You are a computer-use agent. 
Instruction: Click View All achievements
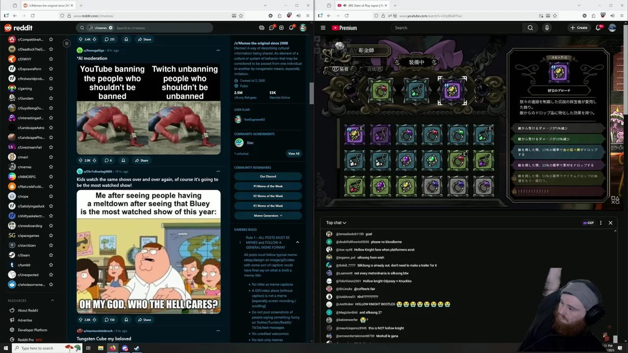point(293,153)
